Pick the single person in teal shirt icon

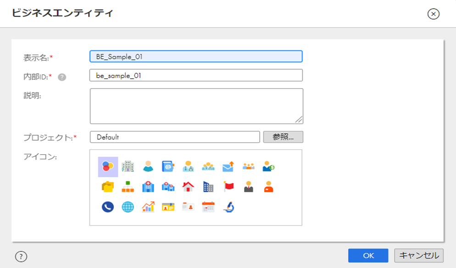(x=148, y=166)
